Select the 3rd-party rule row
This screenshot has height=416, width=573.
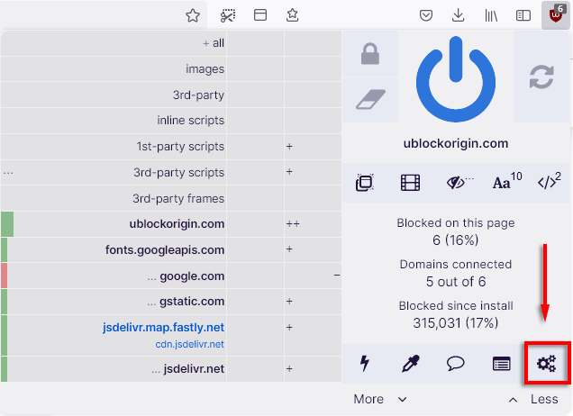pos(114,95)
